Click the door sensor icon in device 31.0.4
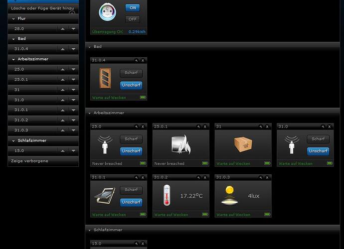Screen dimensions: 344x249 [104, 79]
